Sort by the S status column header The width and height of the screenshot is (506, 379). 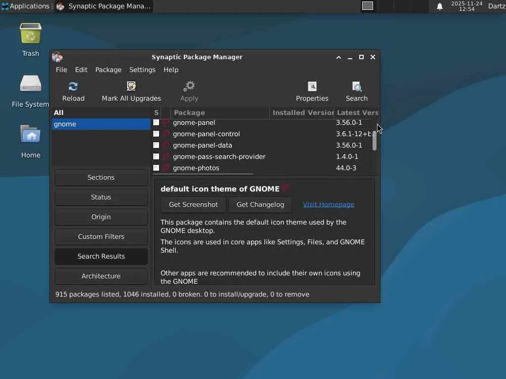coord(156,113)
